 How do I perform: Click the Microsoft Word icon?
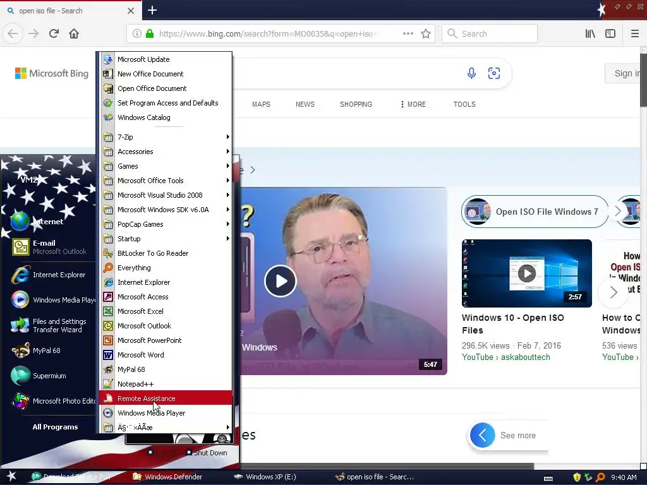tap(108, 355)
